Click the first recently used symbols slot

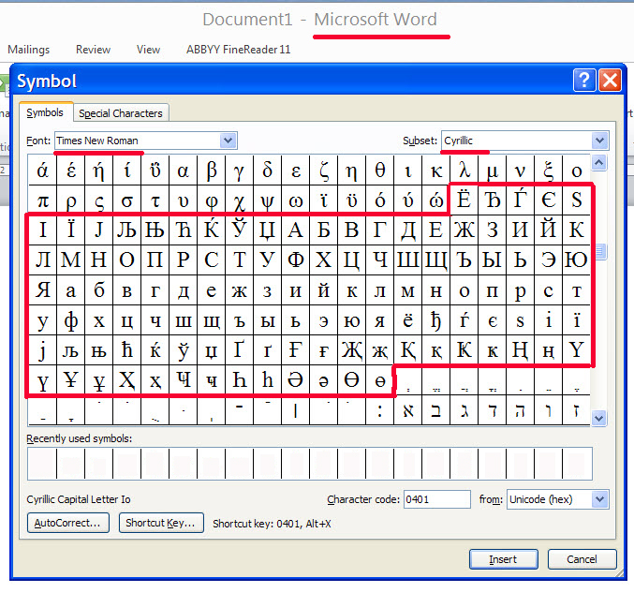42,464
